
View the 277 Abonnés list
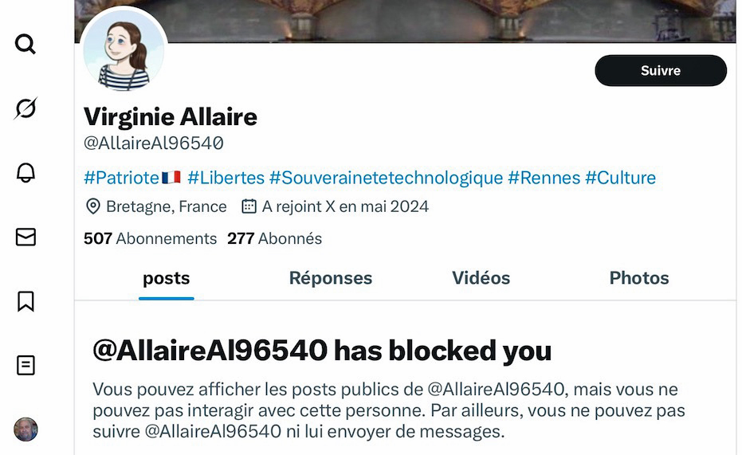[274, 238]
